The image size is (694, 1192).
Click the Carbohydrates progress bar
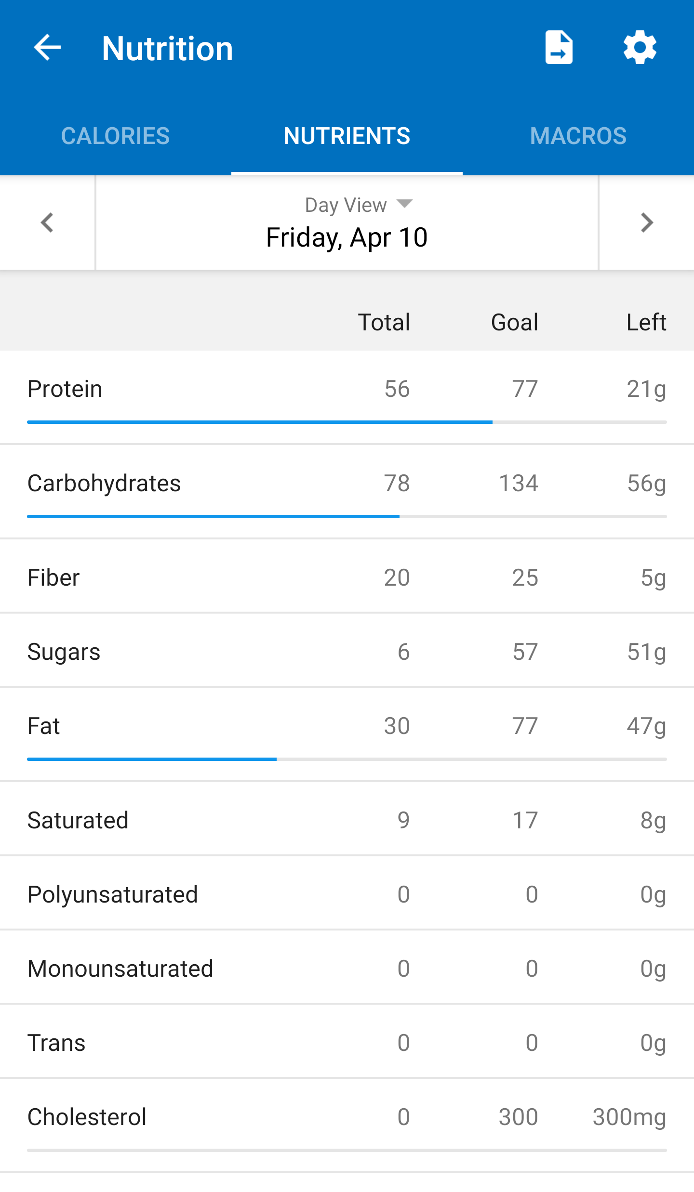(x=347, y=517)
